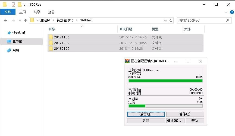Click the properties checkmark icon in title bar

pyautogui.click(x=14, y=5)
